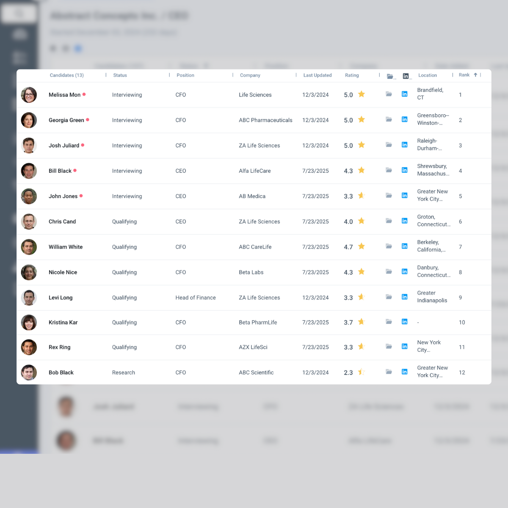Select company cell ABC Scientific
The width and height of the screenshot is (508, 508).
pyautogui.click(x=256, y=373)
